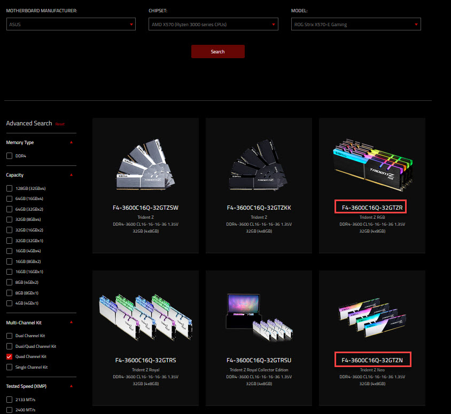Open the F4-3600C16Q-32GTZN product link
The height and width of the screenshot is (414, 451).
(372, 360)
